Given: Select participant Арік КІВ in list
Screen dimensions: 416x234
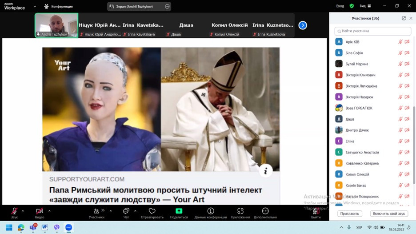Looking at the screenshot, I should 373,42.
